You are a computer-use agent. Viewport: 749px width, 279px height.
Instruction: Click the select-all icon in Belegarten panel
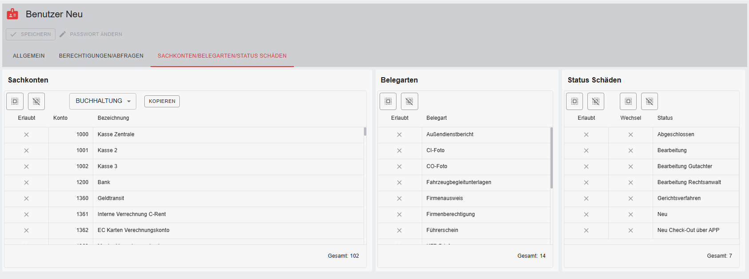[388, 101]
